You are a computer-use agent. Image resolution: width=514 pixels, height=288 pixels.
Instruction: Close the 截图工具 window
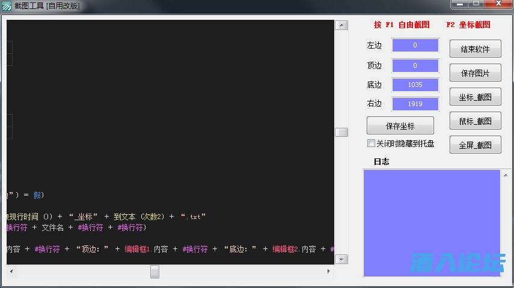pos(498,5)
